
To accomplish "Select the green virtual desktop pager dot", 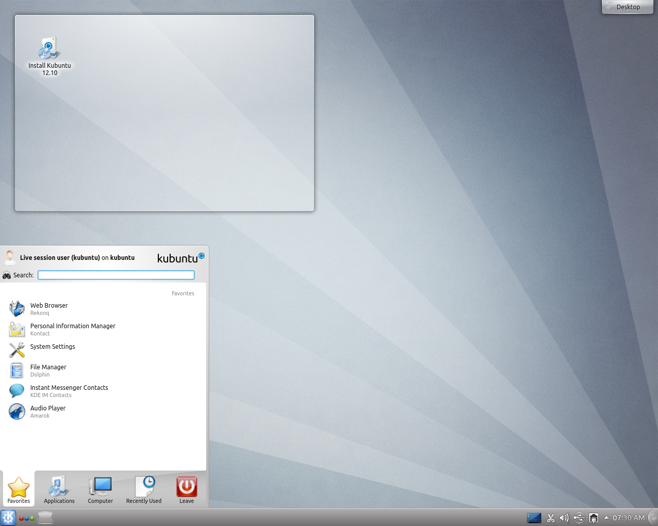I will (x=32, y=518).
